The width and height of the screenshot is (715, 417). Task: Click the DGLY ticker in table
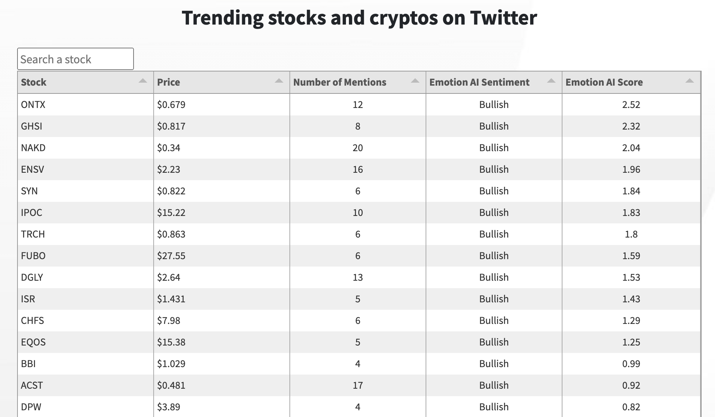[32, 277]
